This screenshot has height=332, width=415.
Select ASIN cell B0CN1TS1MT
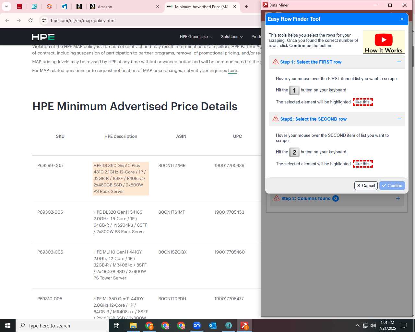(172, 212)
